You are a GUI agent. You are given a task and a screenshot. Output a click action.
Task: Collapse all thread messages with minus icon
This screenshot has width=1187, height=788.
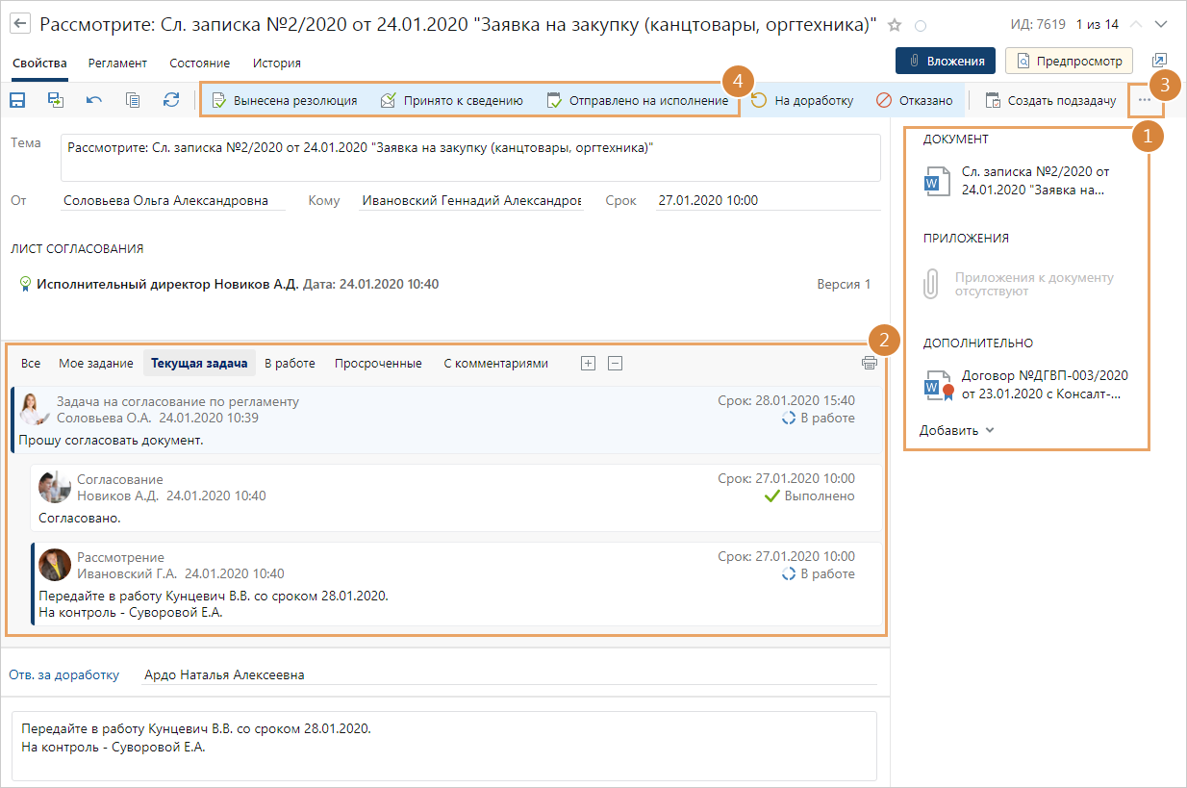[x=616, y=364]
